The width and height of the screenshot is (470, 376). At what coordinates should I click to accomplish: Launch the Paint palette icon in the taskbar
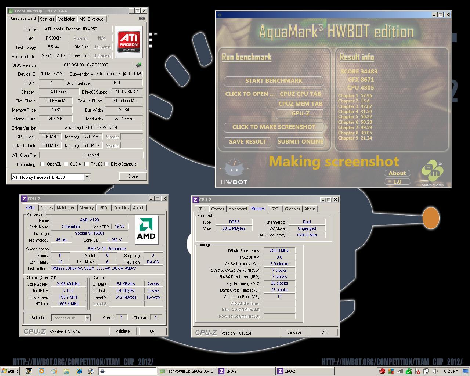[54, 371]
